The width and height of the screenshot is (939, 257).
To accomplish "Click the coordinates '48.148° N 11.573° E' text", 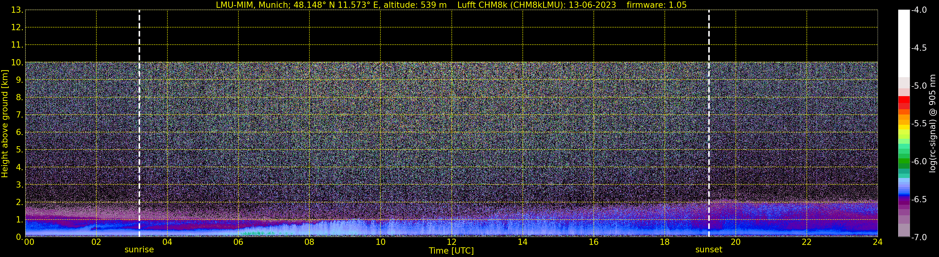I will 336,5.
